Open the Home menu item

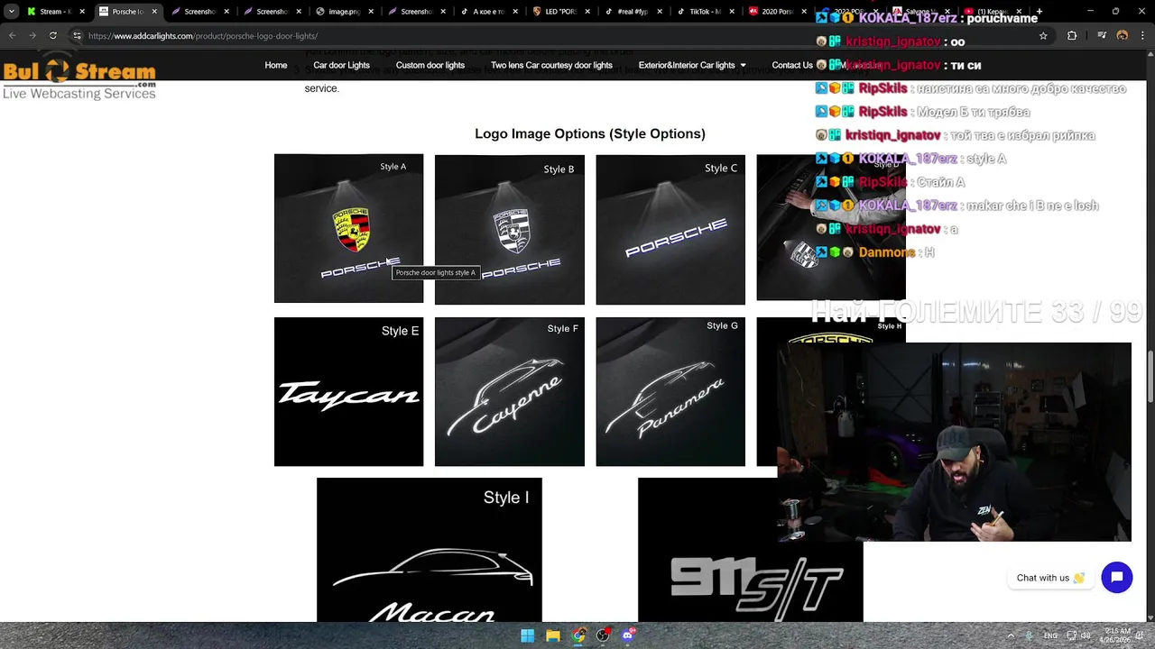(276, 65)
